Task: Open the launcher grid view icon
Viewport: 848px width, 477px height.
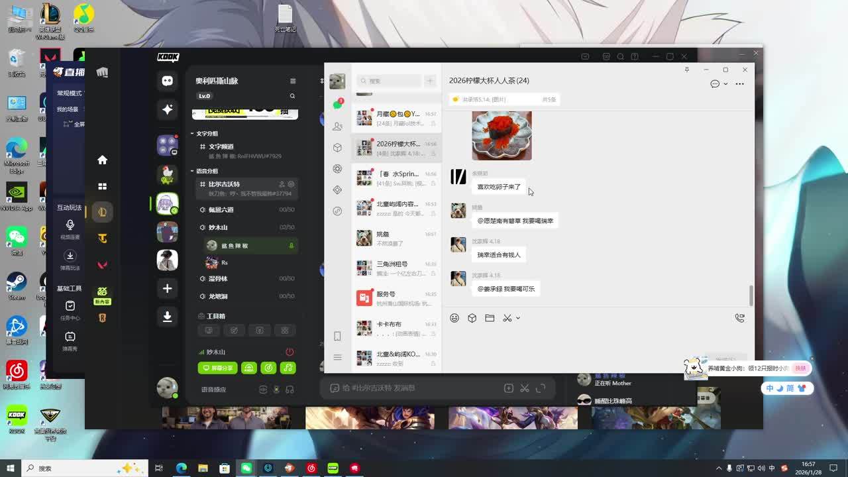Action: point(102,186)
